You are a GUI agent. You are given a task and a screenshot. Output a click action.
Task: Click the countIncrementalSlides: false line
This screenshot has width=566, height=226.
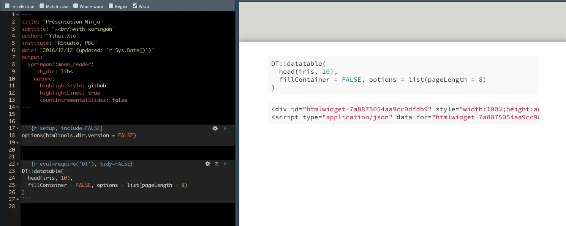click(x=84, y=100)
